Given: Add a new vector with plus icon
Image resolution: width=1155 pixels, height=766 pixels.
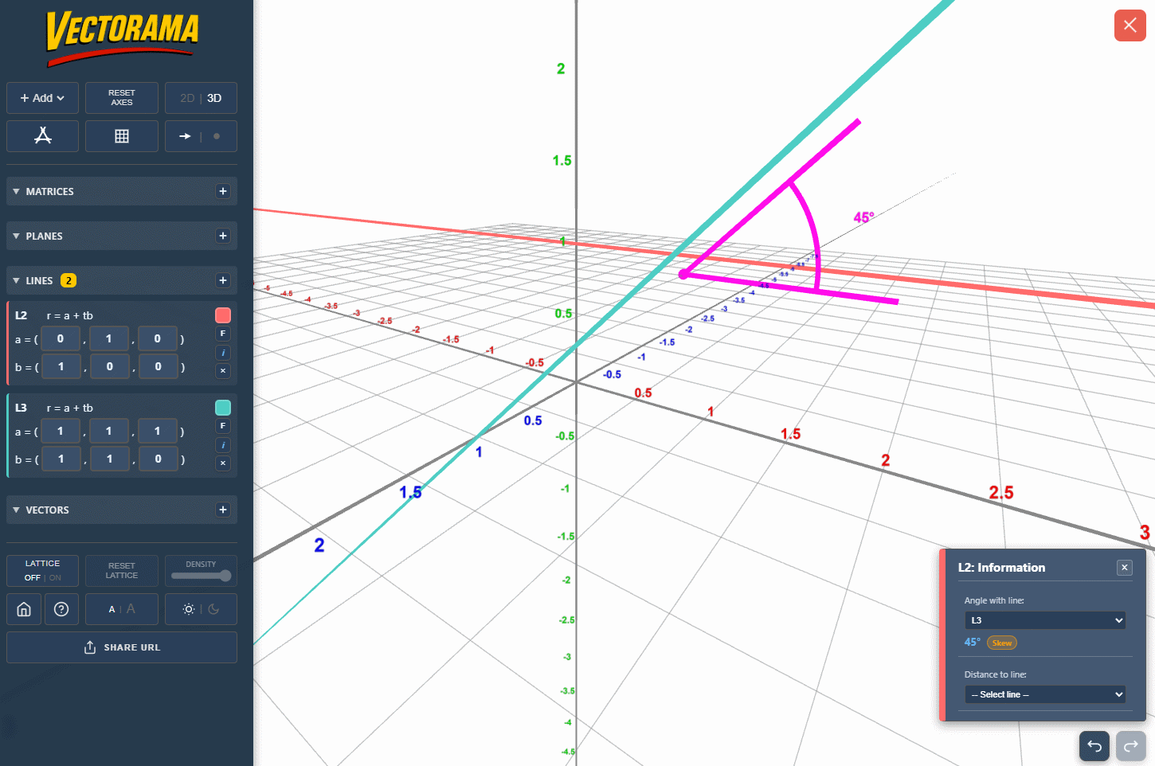Looking at the screenshot, I should click(x=223, y=510).
